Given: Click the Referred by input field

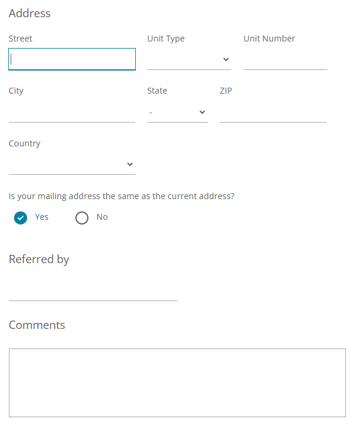Looking at the screenshot, I should (93, 291).
